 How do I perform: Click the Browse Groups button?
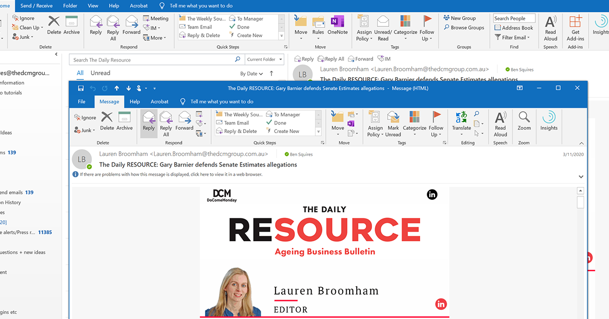pos(463,27)
